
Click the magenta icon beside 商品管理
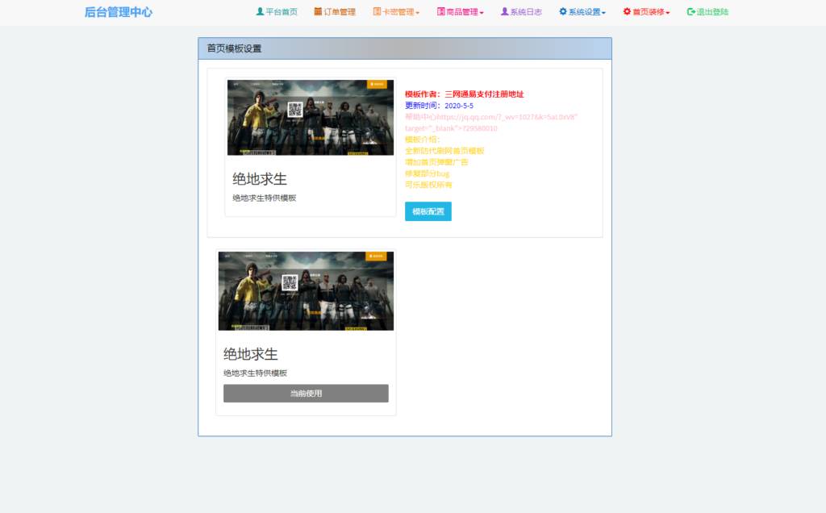tap(441, 11)
